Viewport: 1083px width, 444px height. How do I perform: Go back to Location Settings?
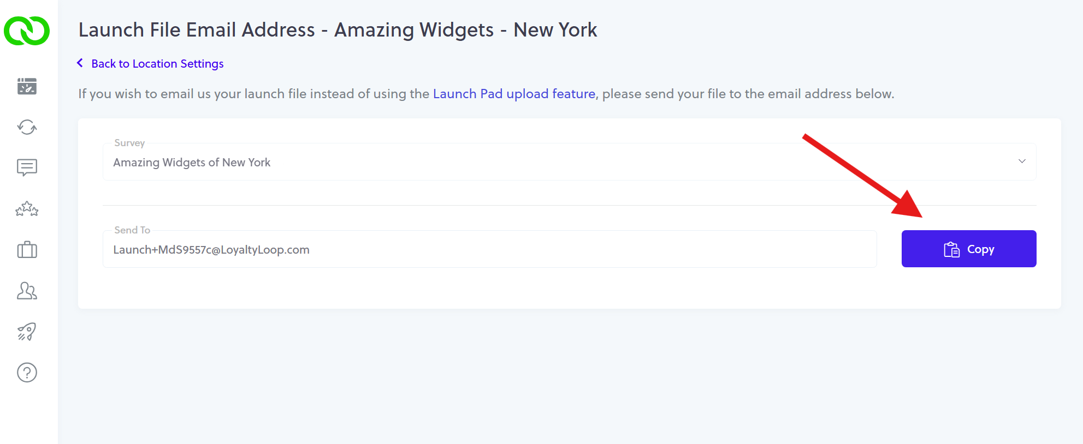click(x=157, y=64)
